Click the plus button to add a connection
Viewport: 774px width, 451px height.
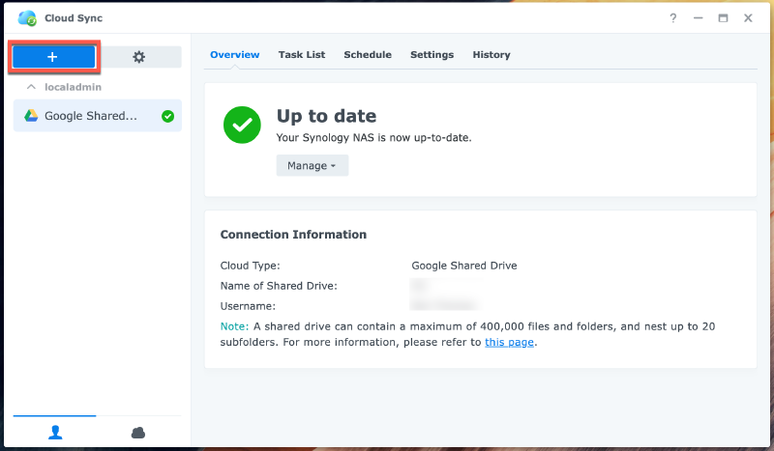53,57
